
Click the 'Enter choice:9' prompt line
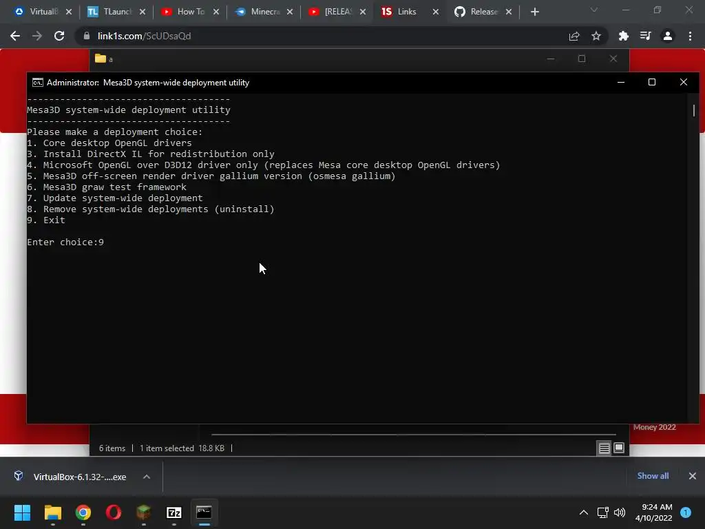tap(65, 242)
